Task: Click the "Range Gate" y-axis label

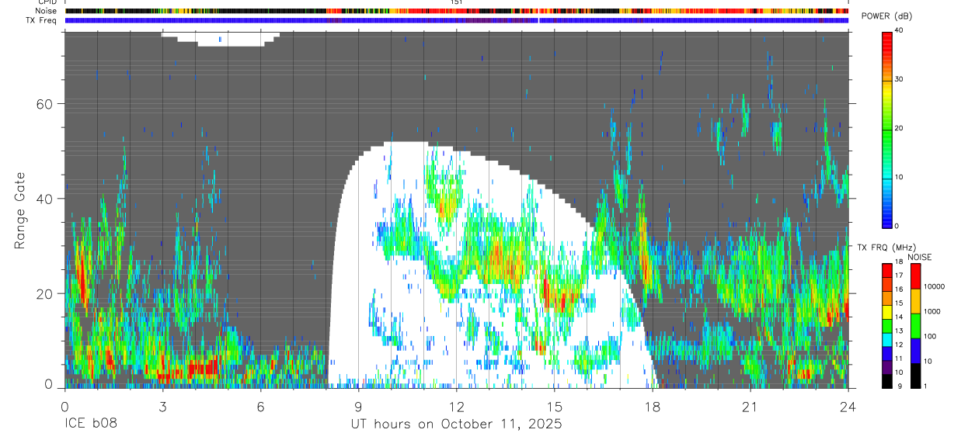Action: 20,210
